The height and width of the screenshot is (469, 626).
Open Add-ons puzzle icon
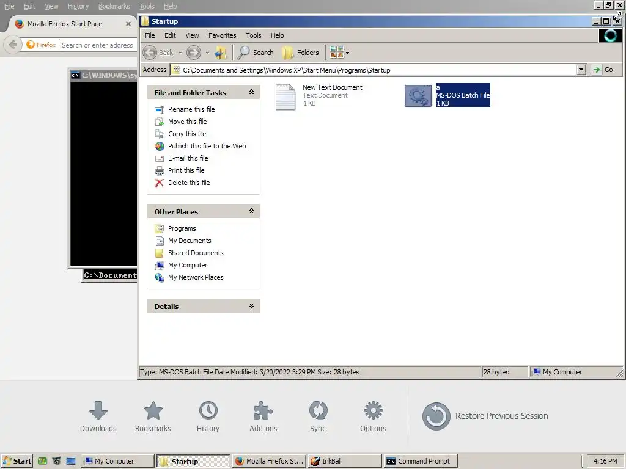(x=263, y=416)
